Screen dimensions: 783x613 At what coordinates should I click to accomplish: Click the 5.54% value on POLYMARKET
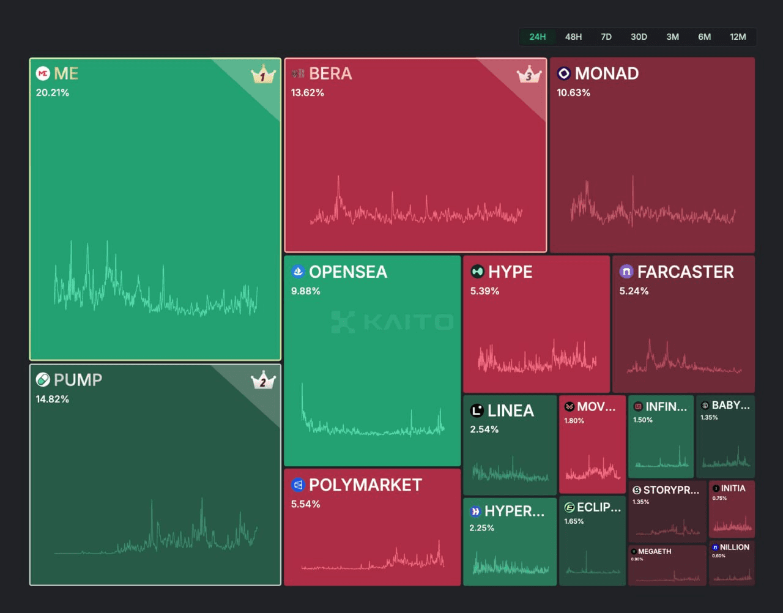(306, 505)
